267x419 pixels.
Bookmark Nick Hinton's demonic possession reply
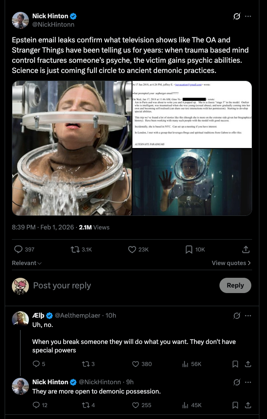coord(235,405)
